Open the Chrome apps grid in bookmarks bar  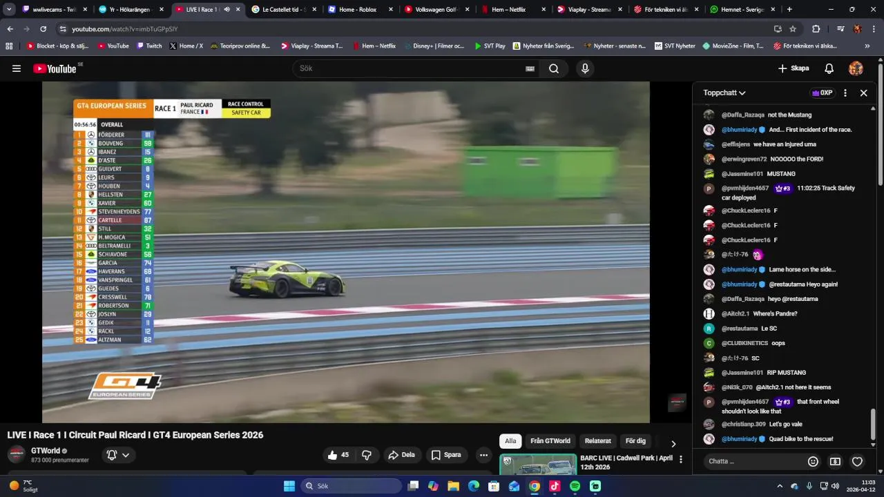pos(9,46)
